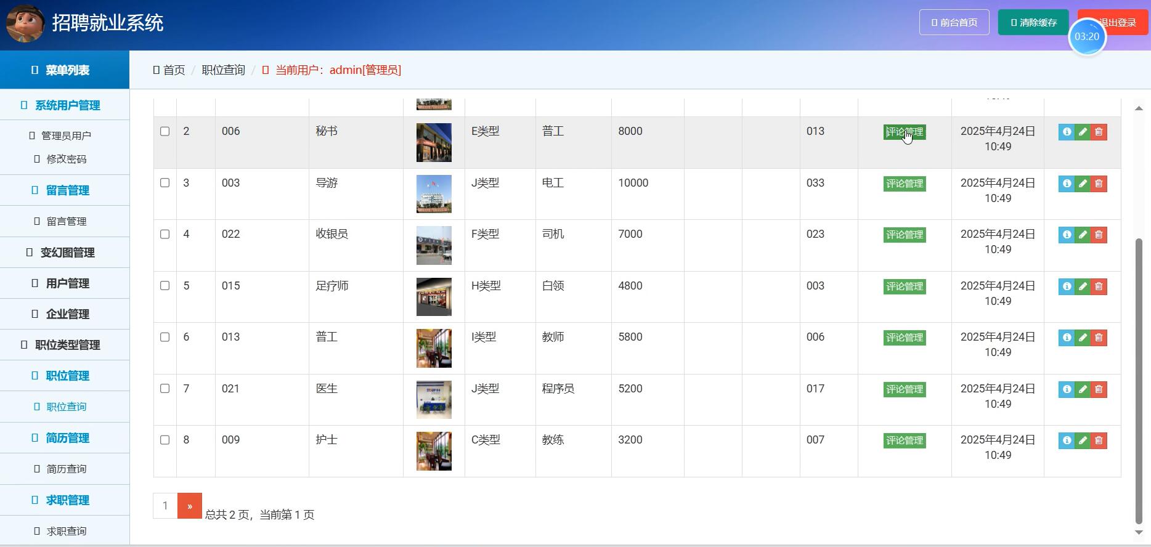Image resolution: width=1151 pixels, height=547 pixels.
Task: Collapse 职位管理 menu group
Action: 65,376
